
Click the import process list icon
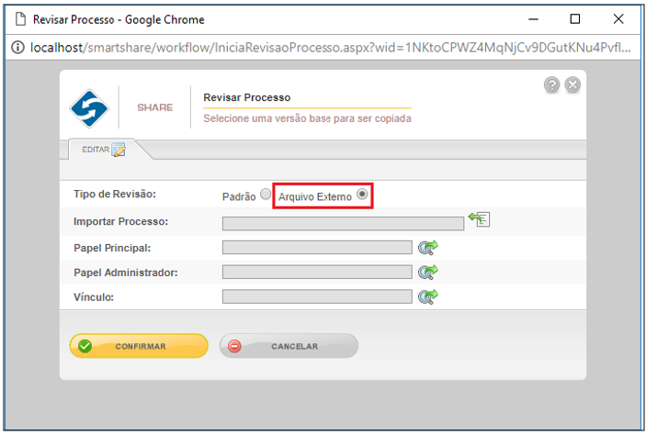tap(479, 219)
